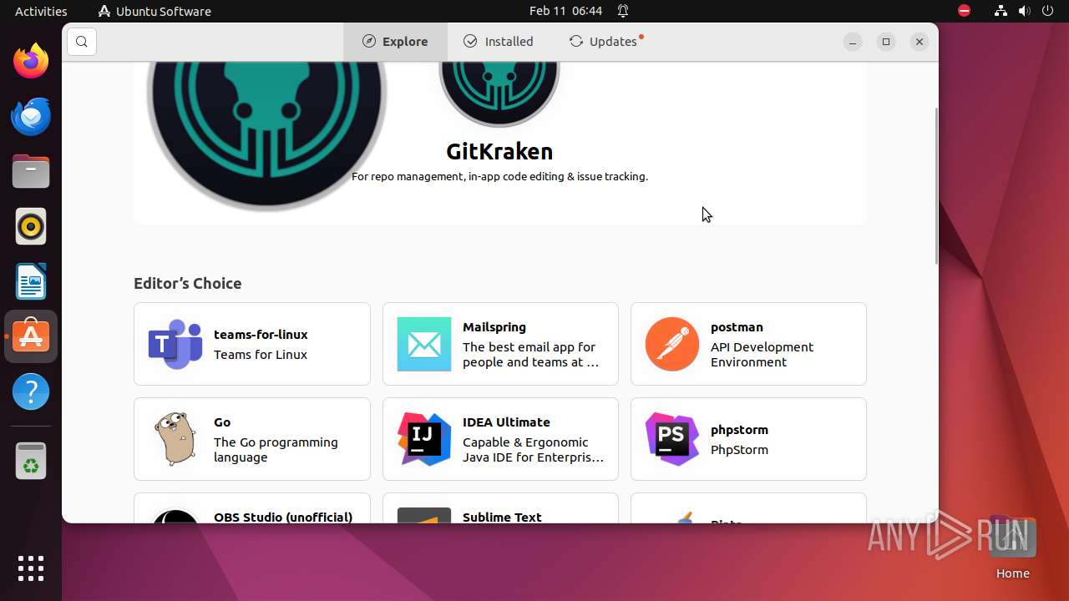Open the Go programming language card
The width and height of the screenshot is (1069, 601).
tap(251, 439)
